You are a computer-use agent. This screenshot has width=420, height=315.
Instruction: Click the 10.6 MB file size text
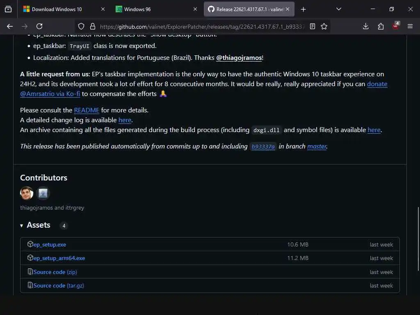click(298, 244)
